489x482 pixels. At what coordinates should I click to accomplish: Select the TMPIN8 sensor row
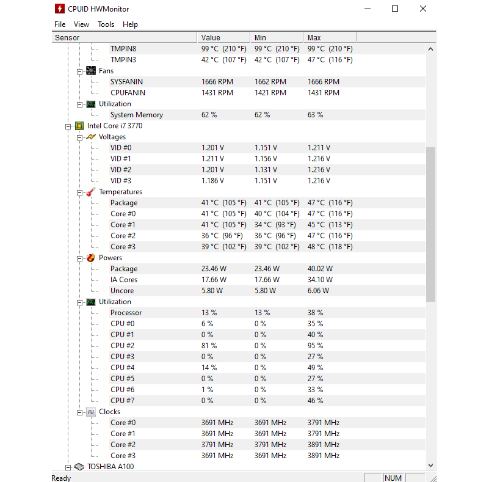(x=267, y=49)
